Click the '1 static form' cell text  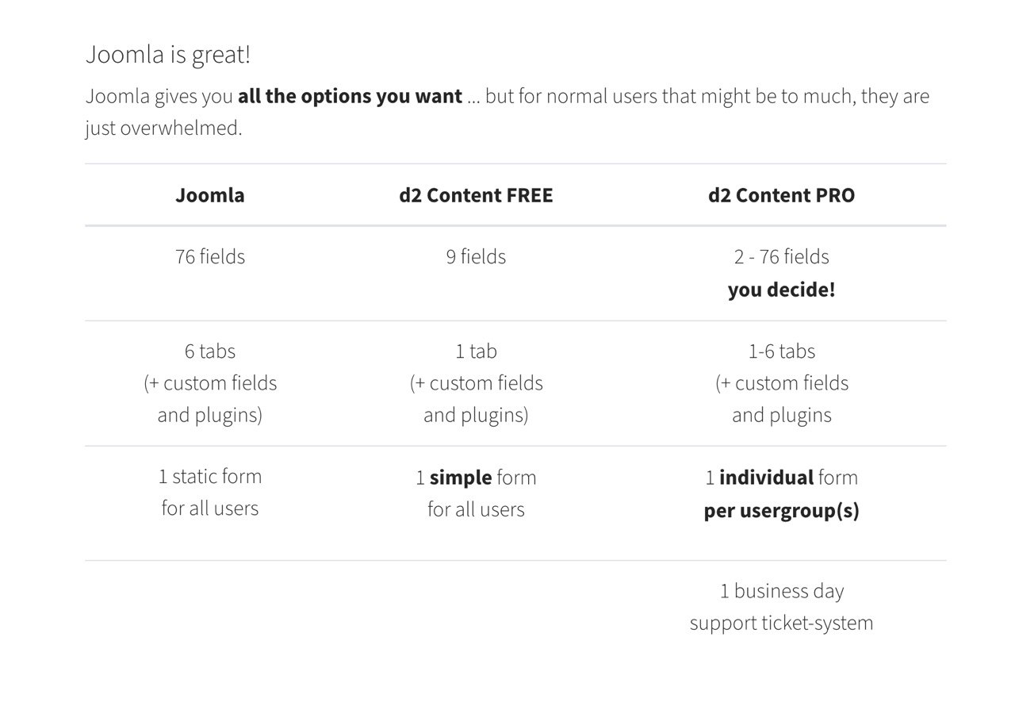[210, 477]
